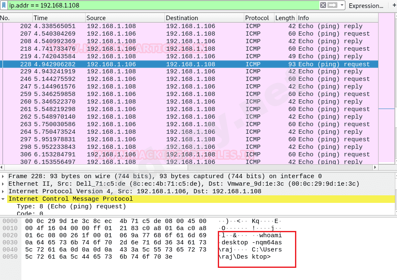Select the Type: 8 Echo request field
Image resolution: width=397 pixels, height=280 pixels.
71,206
